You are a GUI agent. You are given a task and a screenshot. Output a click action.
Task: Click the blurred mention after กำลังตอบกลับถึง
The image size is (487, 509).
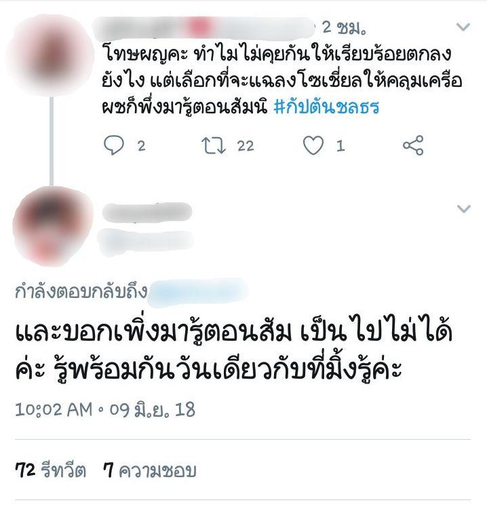pyautogui.click(x=198, y=292)
